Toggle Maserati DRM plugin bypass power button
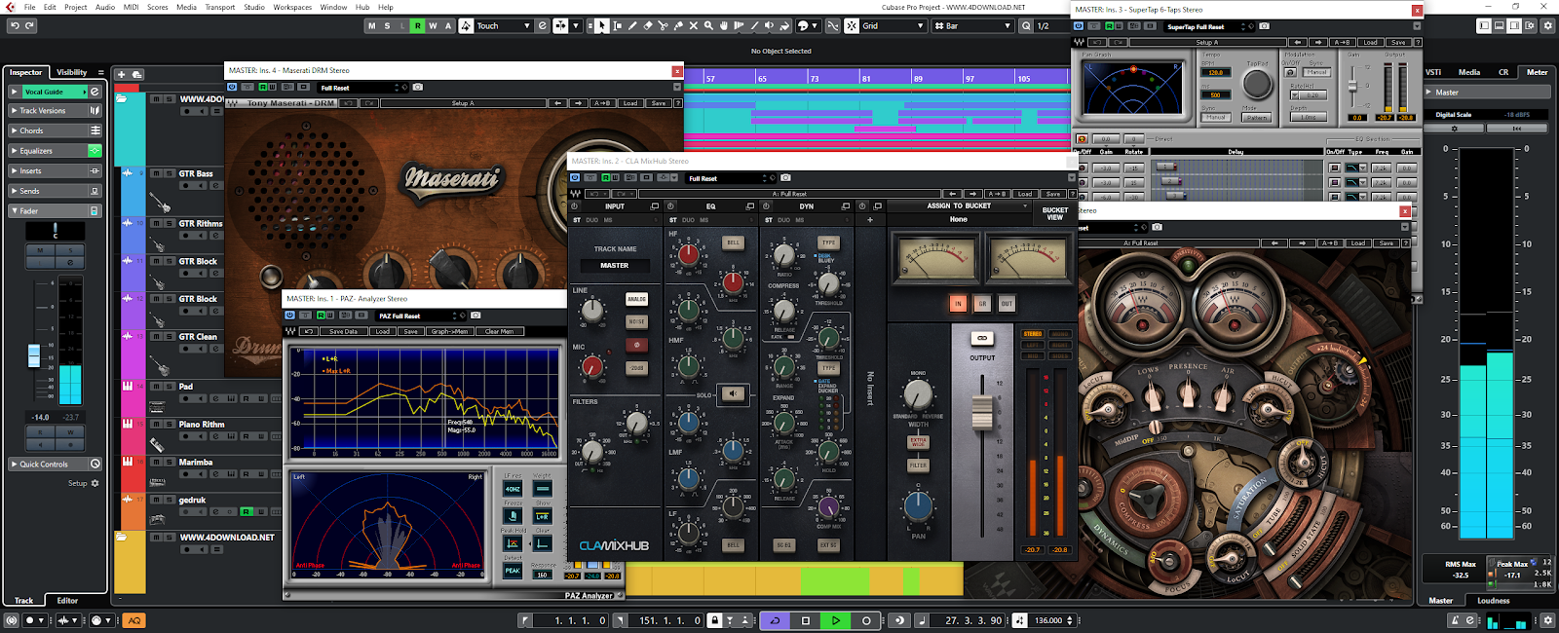Screen dimensions: 1559x633 point(233,88)
